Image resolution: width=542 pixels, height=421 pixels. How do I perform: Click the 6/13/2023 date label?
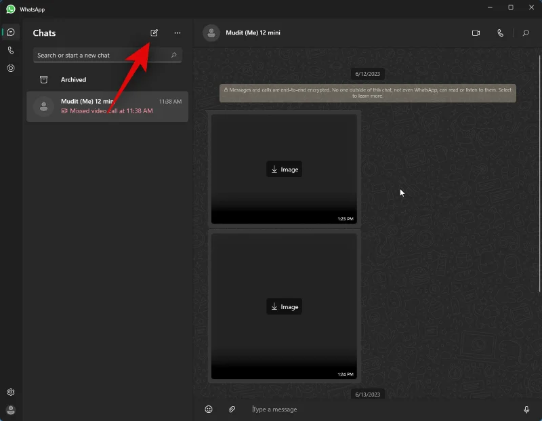pyautogui.click(x=367, y=395)
